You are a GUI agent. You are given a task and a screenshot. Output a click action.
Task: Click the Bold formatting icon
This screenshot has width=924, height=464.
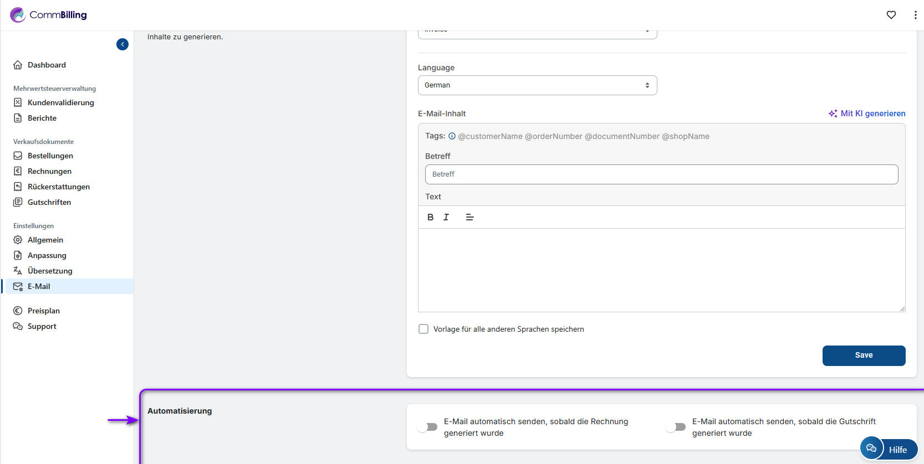(430, 217)
